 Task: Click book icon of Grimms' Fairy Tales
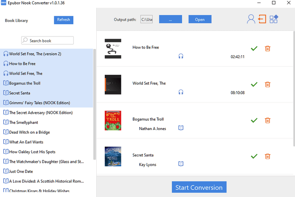pyautogui.click(x=6, y=102)
